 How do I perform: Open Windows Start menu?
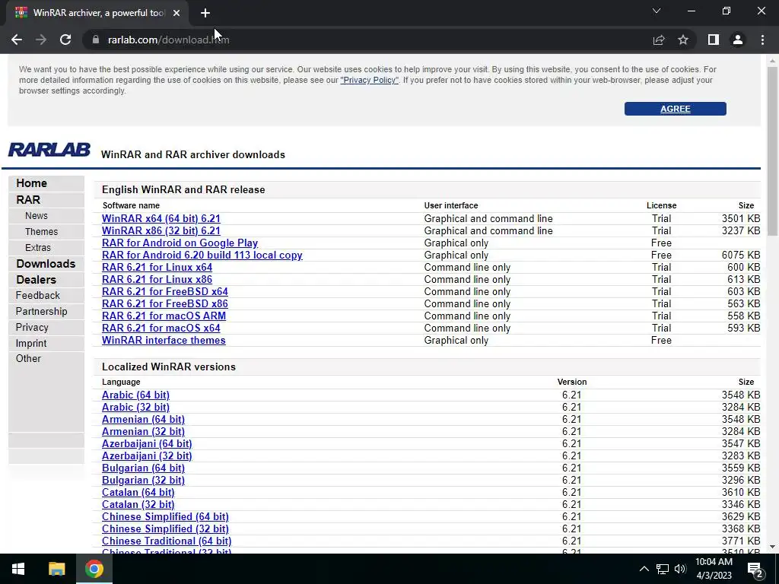(x=18, y=569)
